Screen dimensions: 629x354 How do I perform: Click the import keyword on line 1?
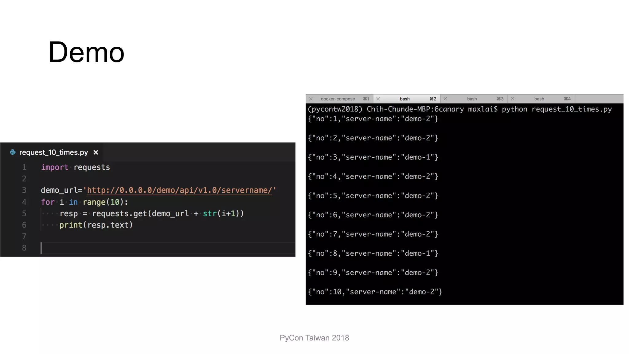point(54,167)
